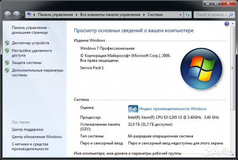Click the shield icon next to Настройка удаленного доступа
The height and width of the screenshot is (160, 238).
coord(7,51)
